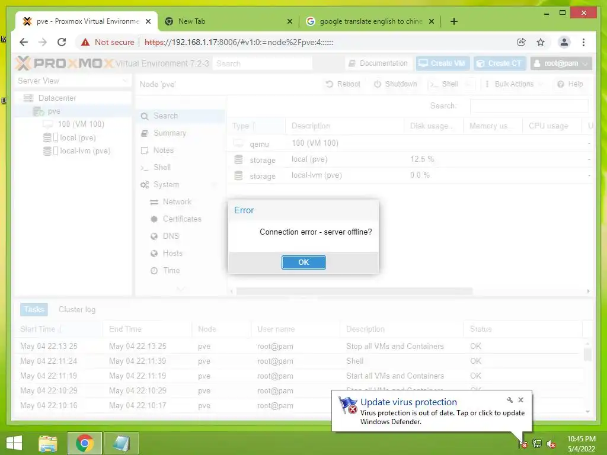Screen dimensions: 607x455
Task: Close the New Tab tab
Action: point(289,21)
